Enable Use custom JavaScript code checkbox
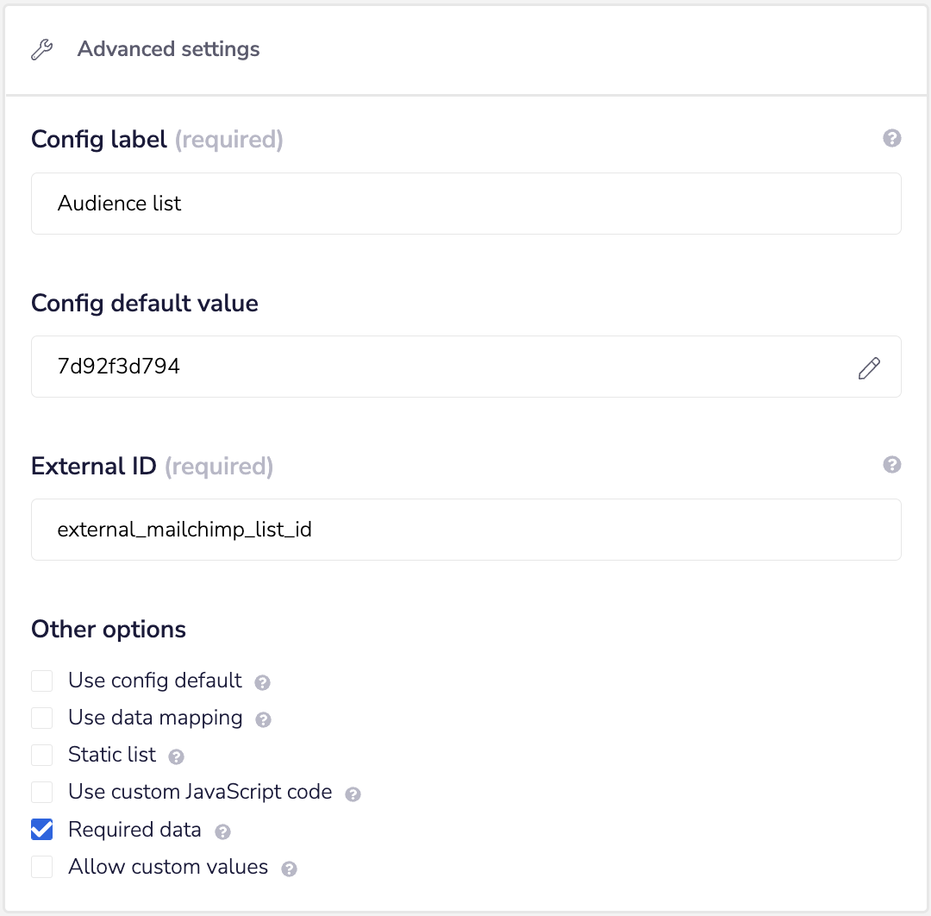The width and height of the screenshot is (931, 916). point(42,793)
